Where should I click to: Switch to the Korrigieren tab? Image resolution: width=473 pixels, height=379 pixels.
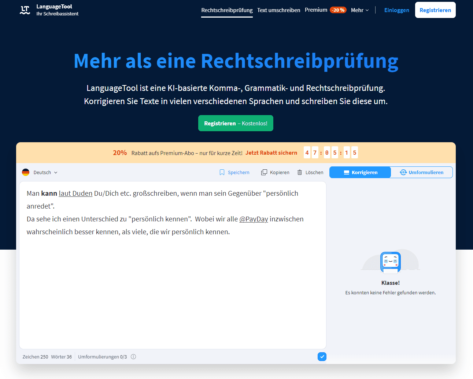point(360,172)
